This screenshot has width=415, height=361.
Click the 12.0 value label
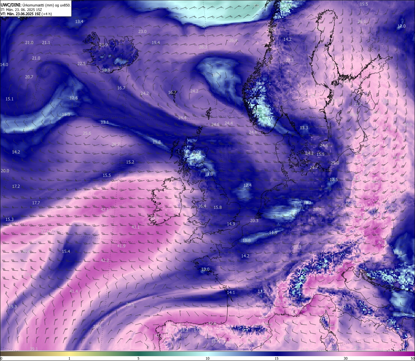click(x=401, y=26)
